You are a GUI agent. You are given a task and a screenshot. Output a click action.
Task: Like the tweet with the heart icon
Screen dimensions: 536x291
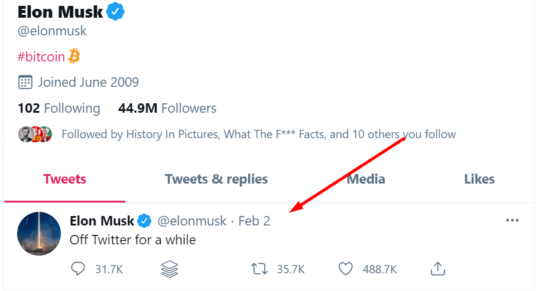click(x=346, y=269)
